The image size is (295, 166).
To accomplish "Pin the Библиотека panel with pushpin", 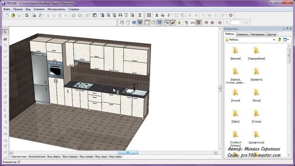I will (287, 29).
